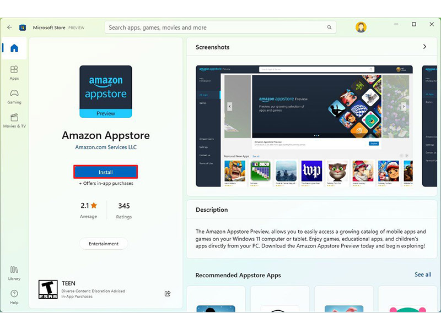This screenshot has width=441, height=330.
Task: Open the Apps section in sidebar
Action: pos(14,73)
